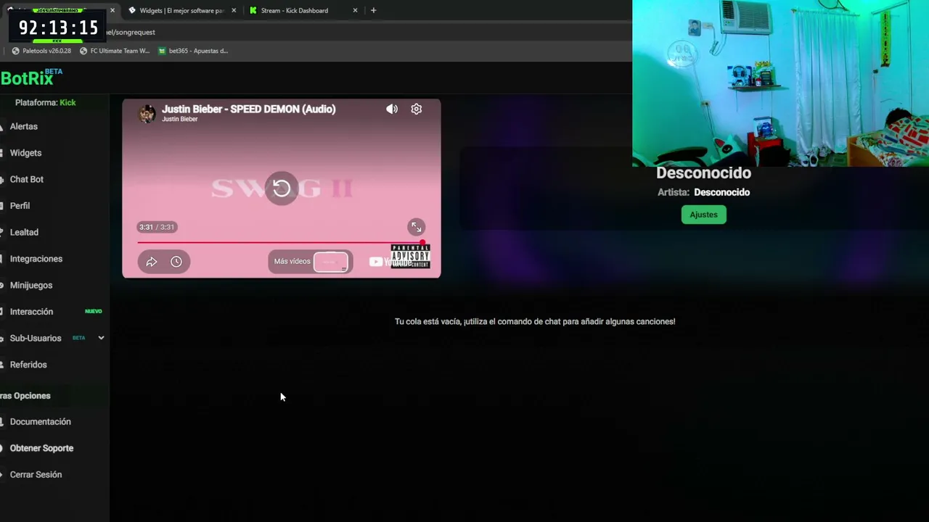This screenshot has width=929, height=522.
Task: Open Lealtad section
Action: click(24, 232)
